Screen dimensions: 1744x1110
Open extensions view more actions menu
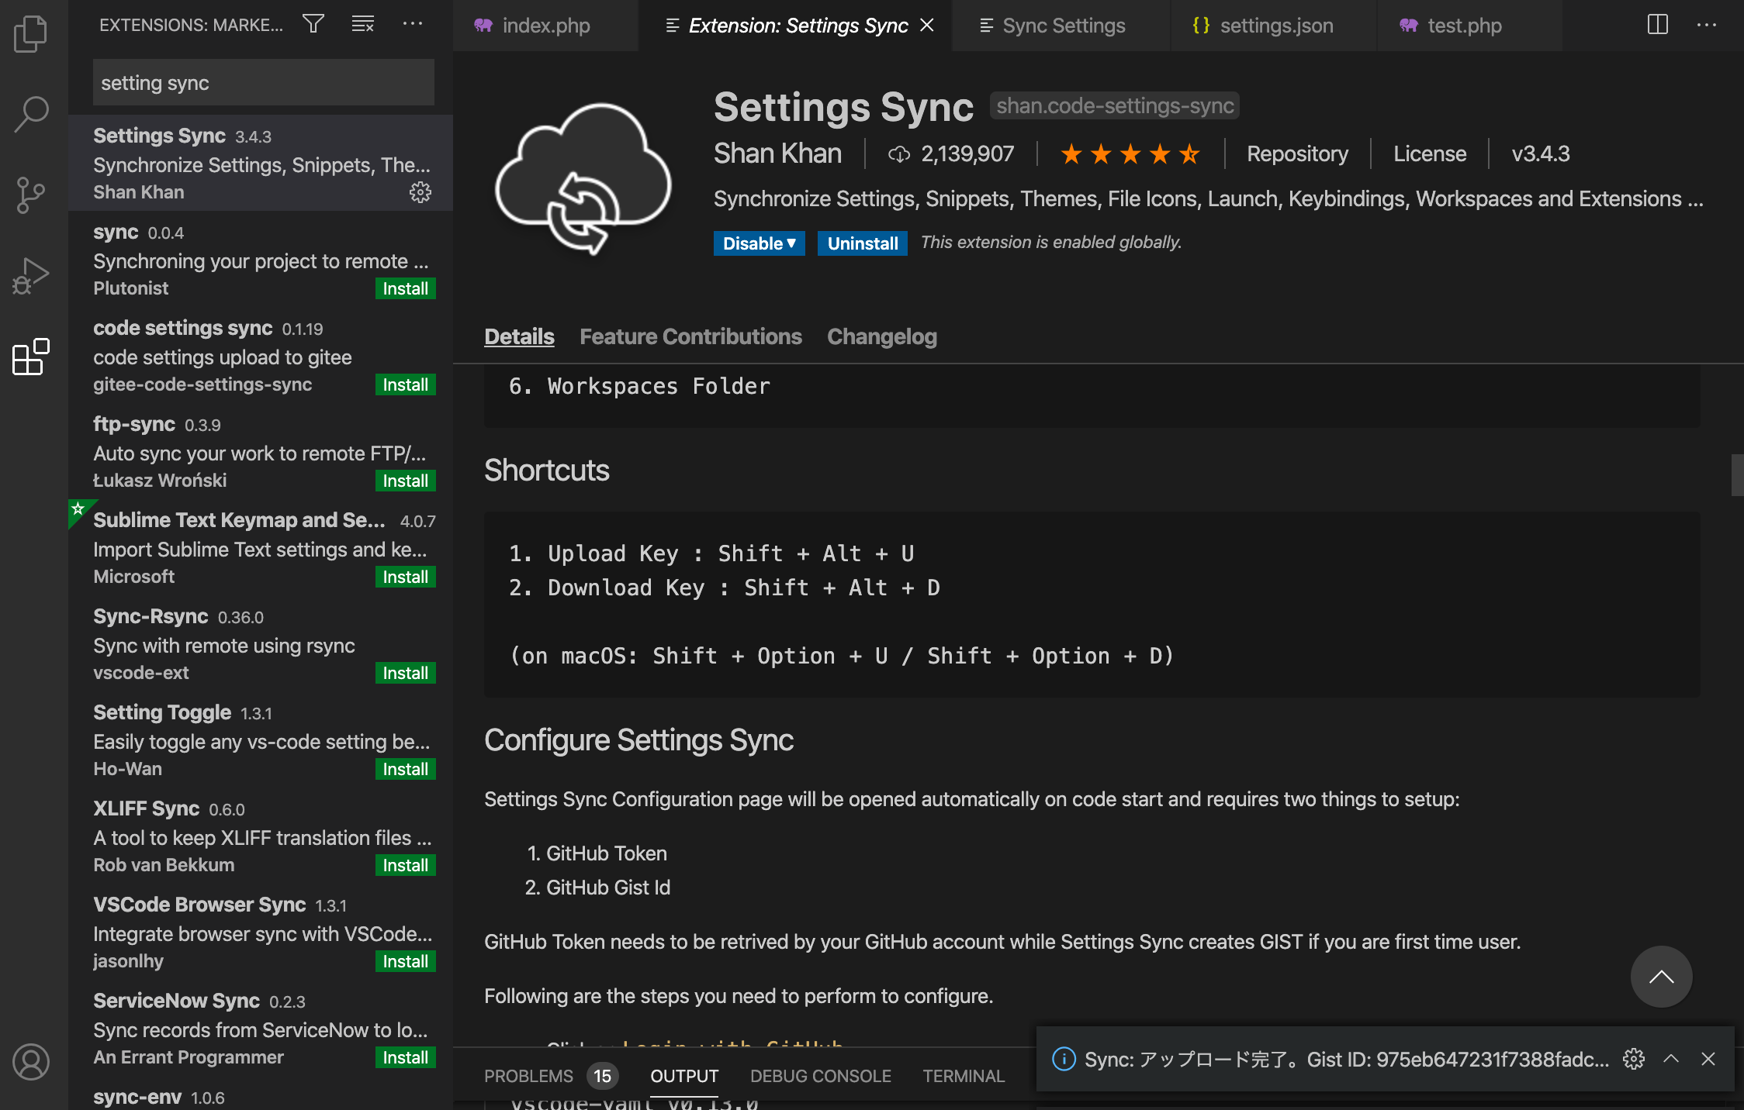pyautogui.click(x=413, y=24)
